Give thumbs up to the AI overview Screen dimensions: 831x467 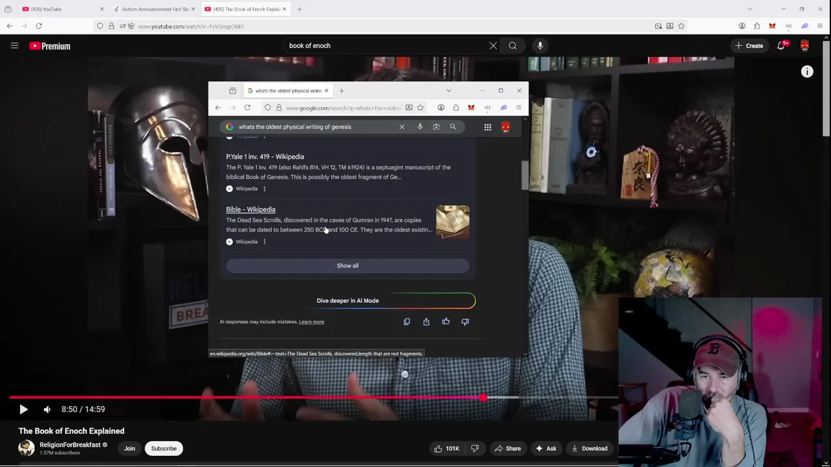coord(445,322)
